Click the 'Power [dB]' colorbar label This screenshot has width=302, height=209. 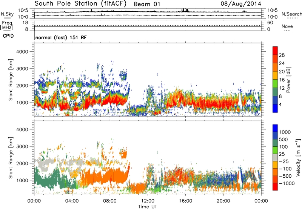coord(288,80)
